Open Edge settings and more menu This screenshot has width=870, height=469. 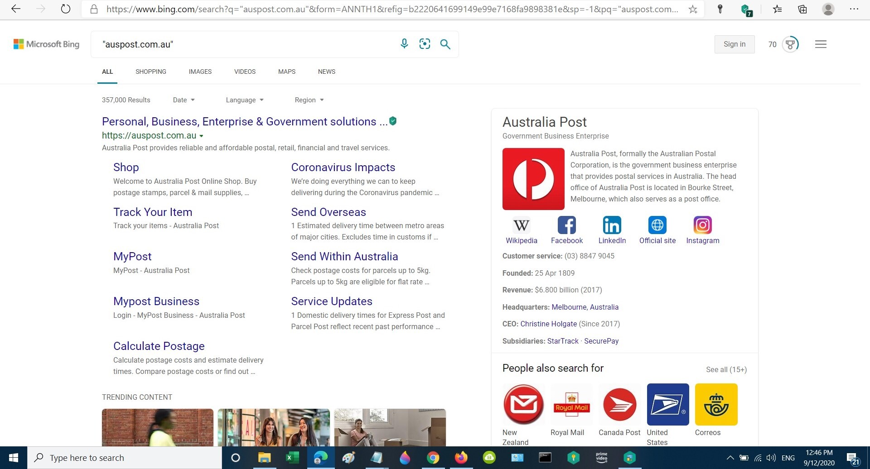point(854,9)
